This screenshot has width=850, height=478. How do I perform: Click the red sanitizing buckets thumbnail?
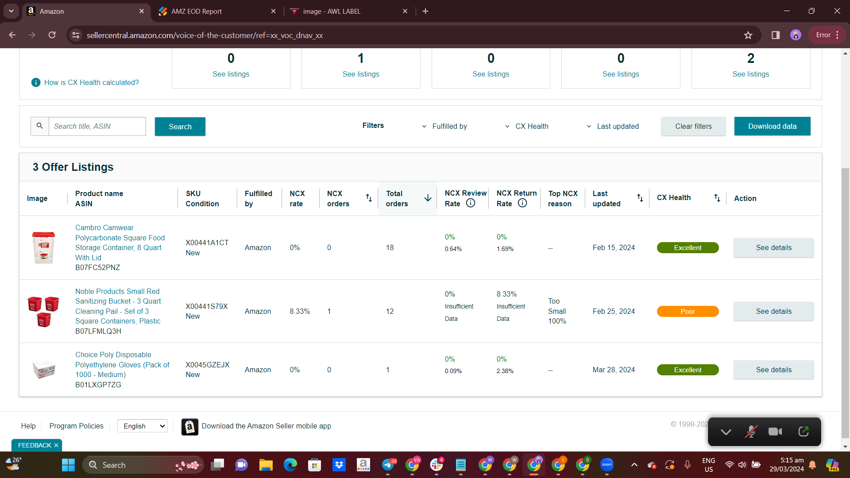point(43,311)
